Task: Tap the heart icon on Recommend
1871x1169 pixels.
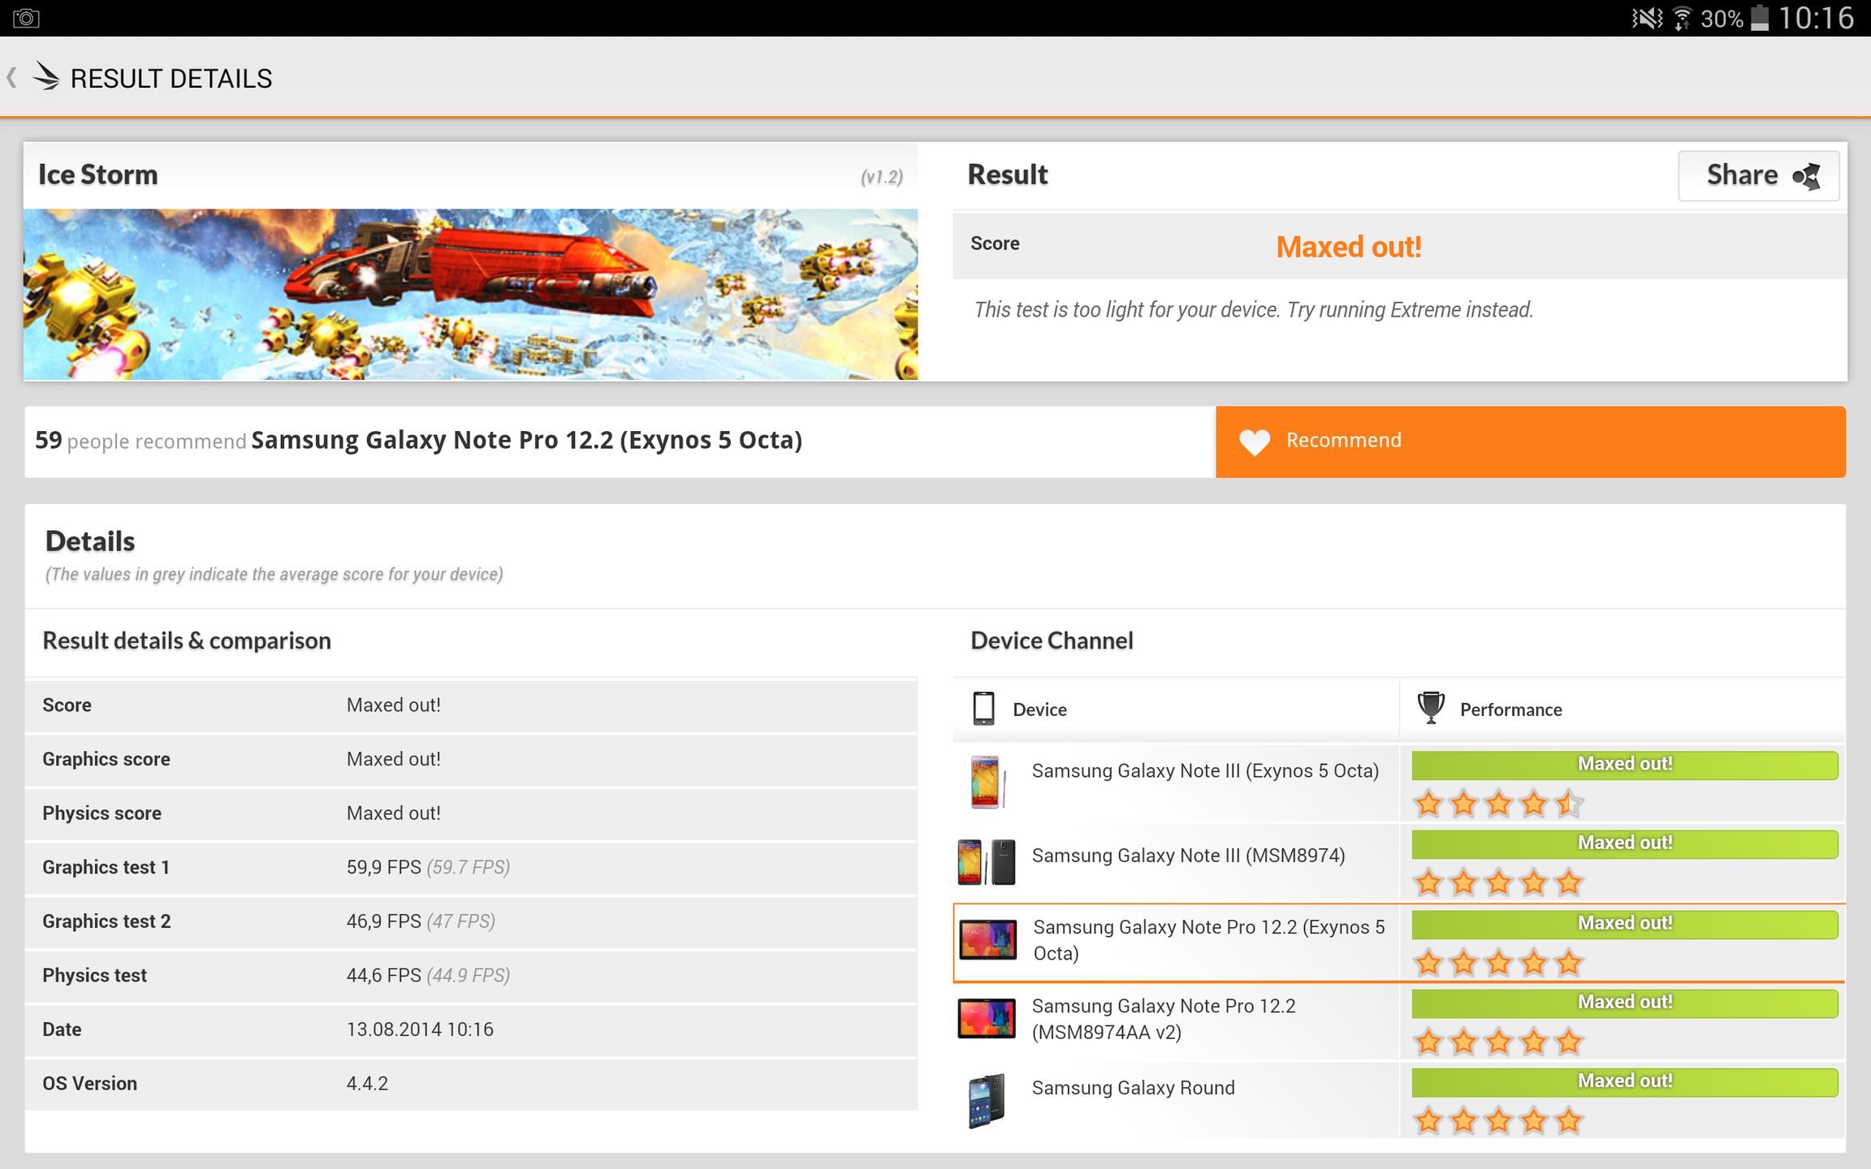Action: [x=1254, y=442]
